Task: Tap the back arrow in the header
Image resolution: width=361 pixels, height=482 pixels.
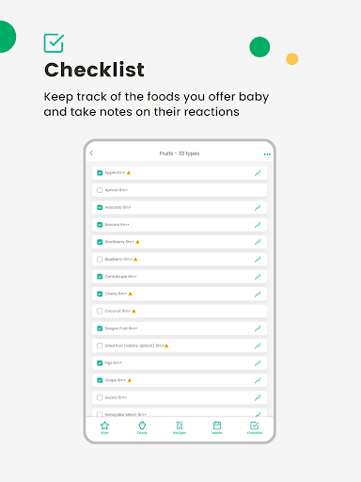Action: point(91,153)
